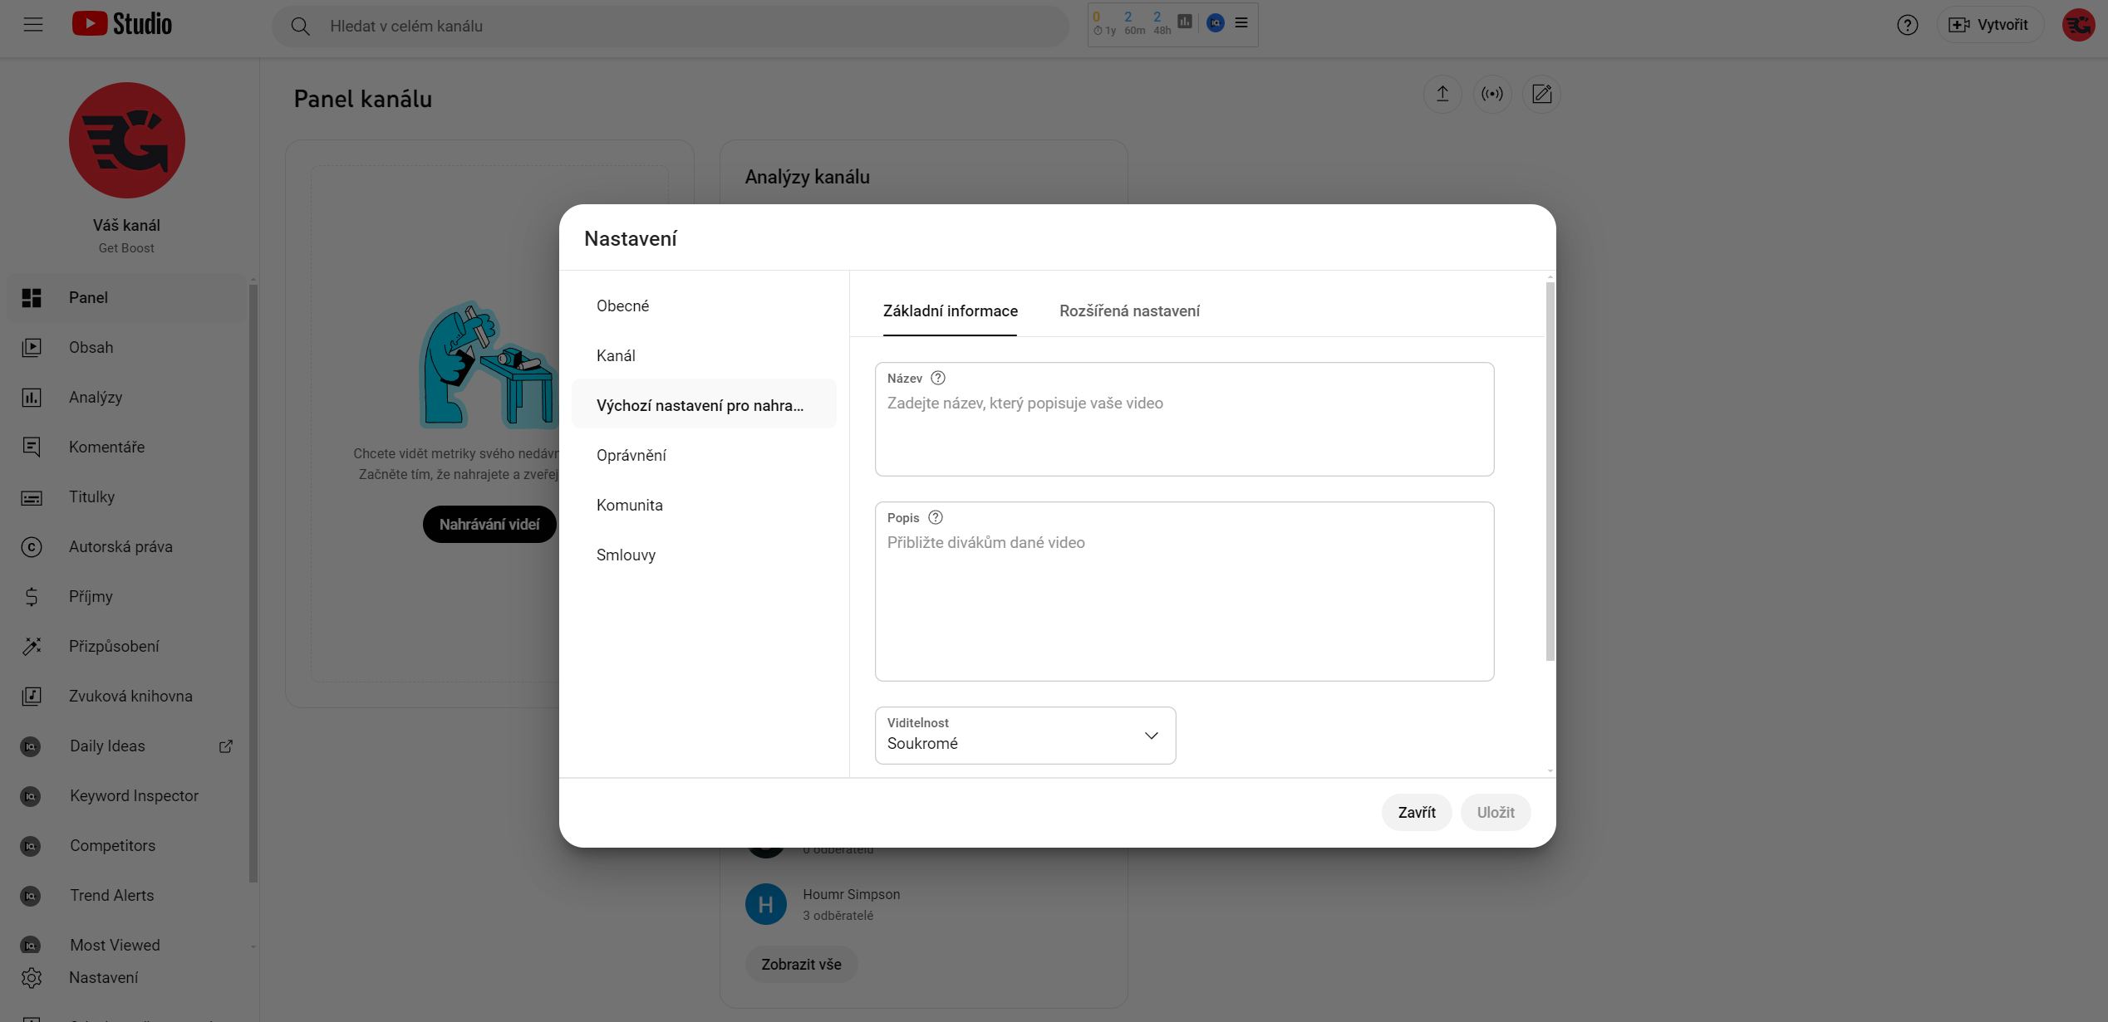
Task: Select Kanál from settings menu
Action: coord(616,355)
